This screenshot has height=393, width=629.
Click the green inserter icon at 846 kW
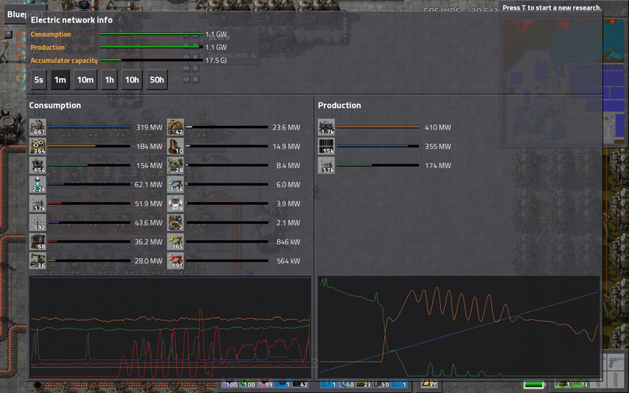coord(175,242)
